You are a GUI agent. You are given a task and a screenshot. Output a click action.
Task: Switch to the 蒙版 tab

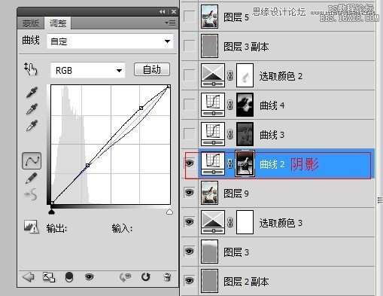[x=31, y=23]
